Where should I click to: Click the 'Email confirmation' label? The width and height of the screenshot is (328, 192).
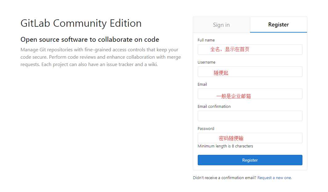(x=214, y=106)
